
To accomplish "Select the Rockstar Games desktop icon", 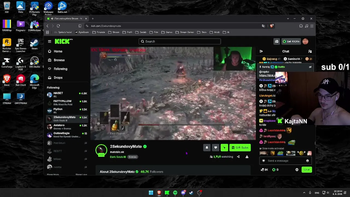I will (x=7, y=45).
